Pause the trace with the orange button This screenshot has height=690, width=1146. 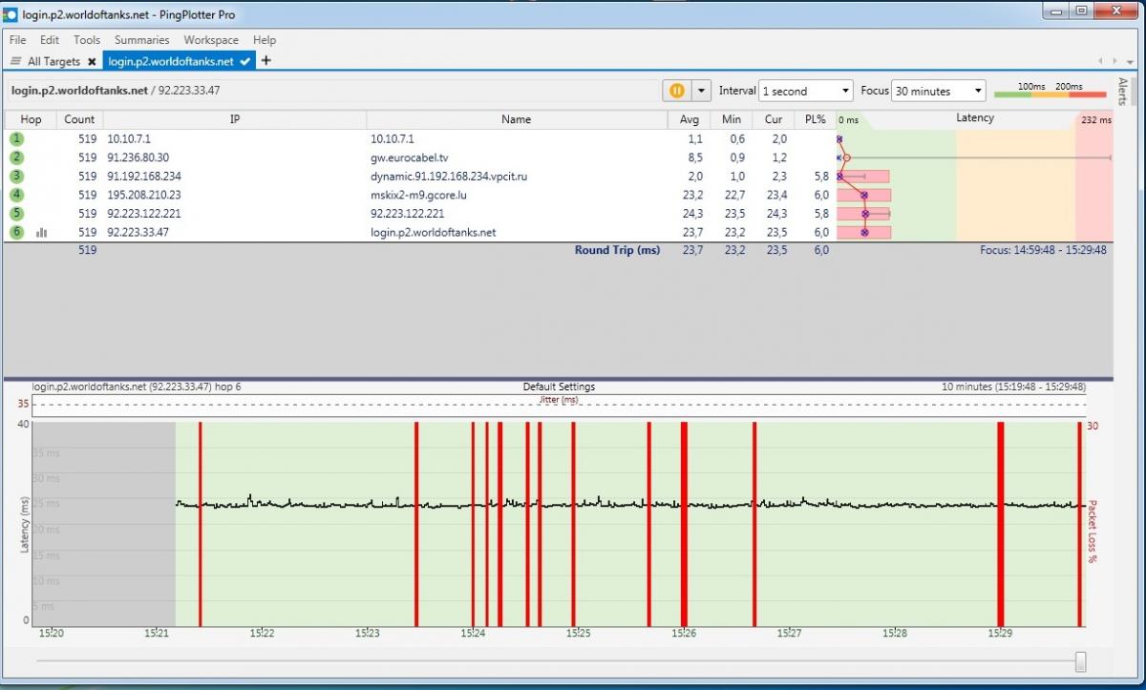pyautogui.click(x=676, y=91)
